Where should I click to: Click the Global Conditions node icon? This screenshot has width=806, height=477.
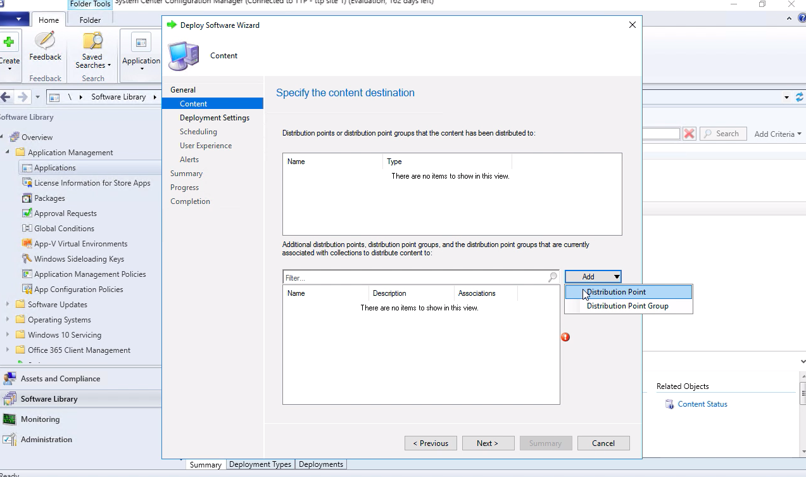(x=27, y=229)
